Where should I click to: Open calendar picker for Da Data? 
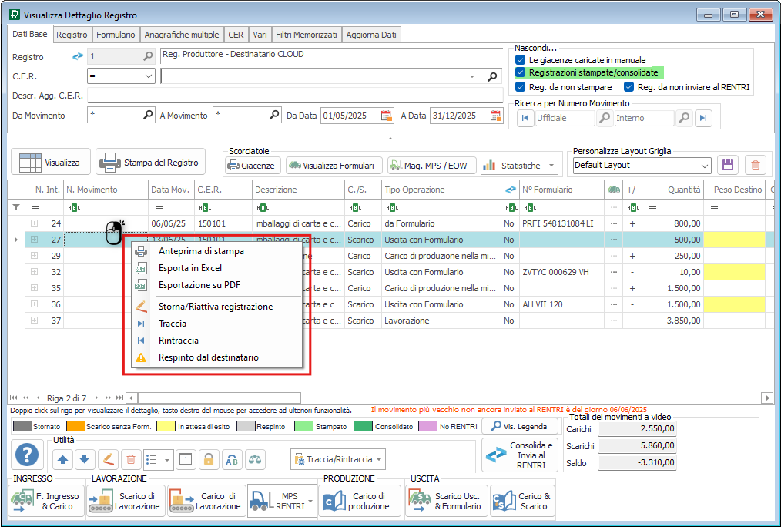pyautogui.click(x=387, y=116)
